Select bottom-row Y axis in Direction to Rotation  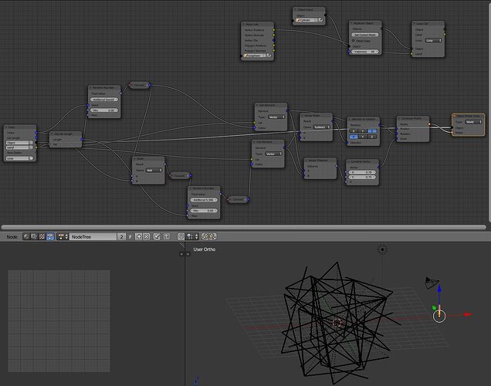click(363, 137)
